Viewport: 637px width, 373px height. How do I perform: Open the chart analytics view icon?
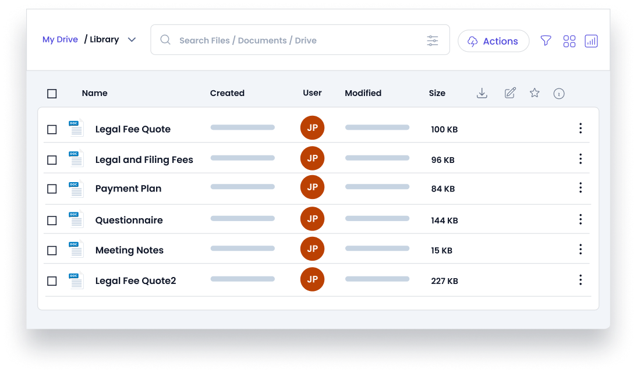[591, 41]
